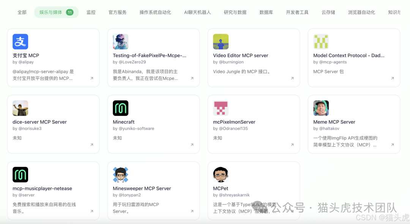Click the green pixel icon of Model Context Protocol card
Screen dimensions: 410x224
(x=321, y=42)
